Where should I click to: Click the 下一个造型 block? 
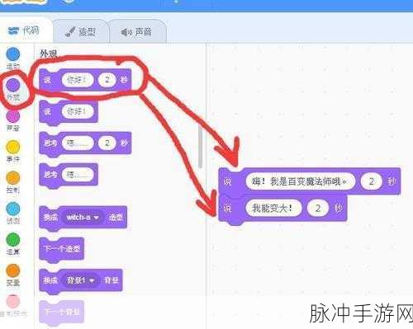[62, 248]
